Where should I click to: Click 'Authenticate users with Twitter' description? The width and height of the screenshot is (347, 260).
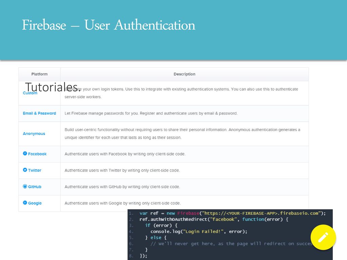click(x=122, y=170)
